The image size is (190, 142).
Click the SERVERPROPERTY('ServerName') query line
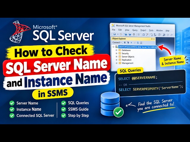(x=151, y=88)
